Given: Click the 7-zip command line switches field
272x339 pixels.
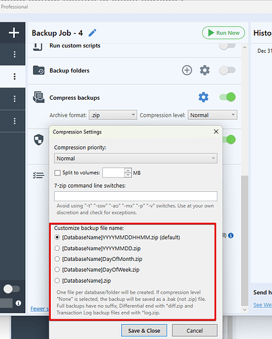Looking at the screenshot, I should click(x=136, y=196).
